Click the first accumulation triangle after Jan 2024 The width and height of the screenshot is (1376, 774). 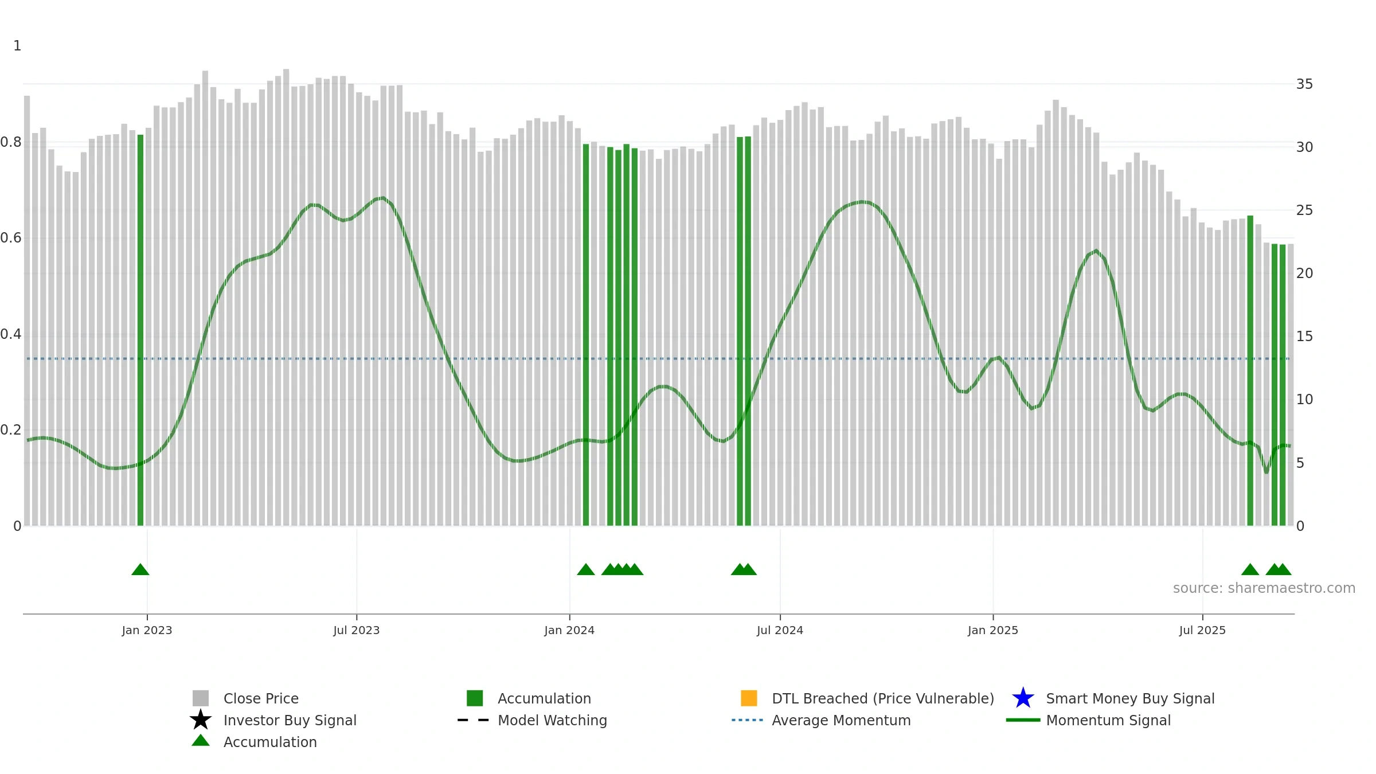[586, 569]
